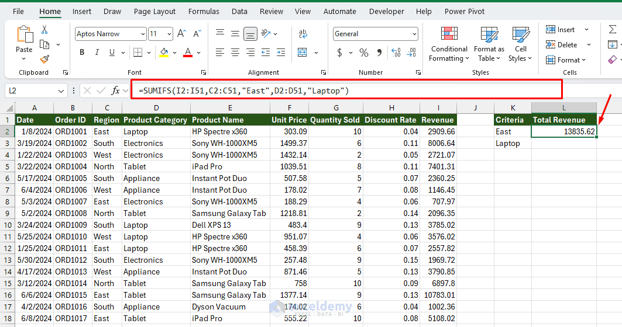Click Decrease Indent icon
Viewport: 622px width, 327px height.
[266, 52]
